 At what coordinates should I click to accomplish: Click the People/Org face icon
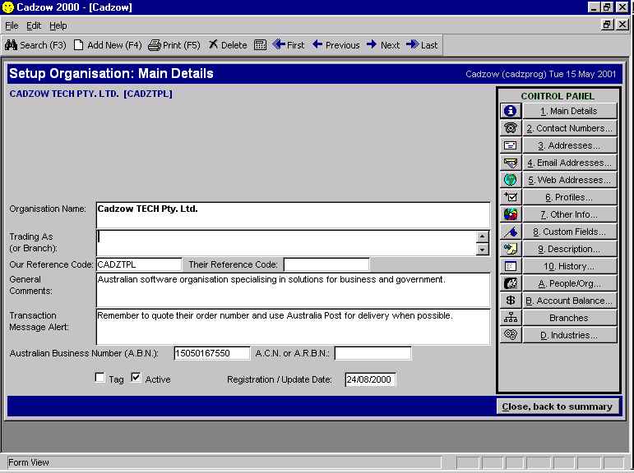tap(511, 283)
